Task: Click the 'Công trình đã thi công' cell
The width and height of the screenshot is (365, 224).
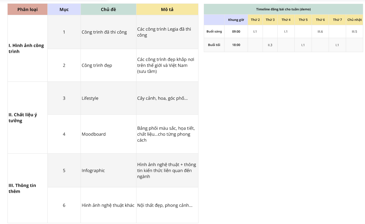Action: tap(108, 32)
